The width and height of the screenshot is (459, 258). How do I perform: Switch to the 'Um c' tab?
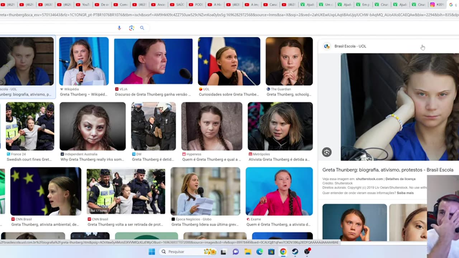point(326,5)
